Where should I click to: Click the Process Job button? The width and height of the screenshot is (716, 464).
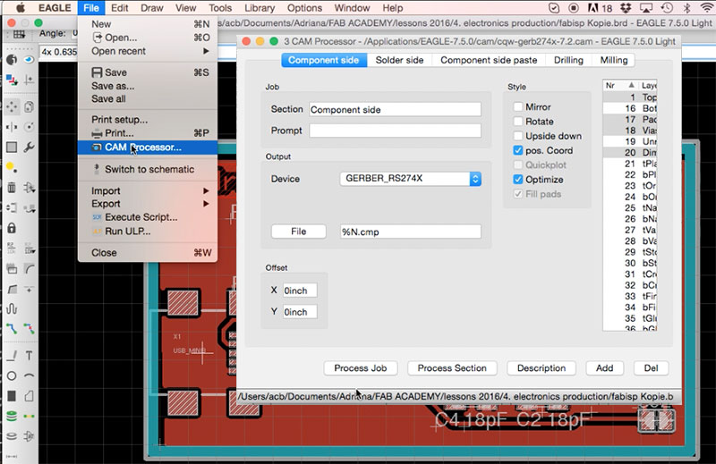coord(361,368)
